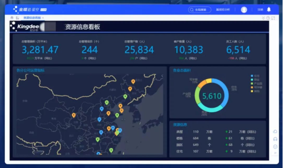Viewport: 283px width, 168px height.
Task: Click the help question mark icon
Action: coord(268,18)
